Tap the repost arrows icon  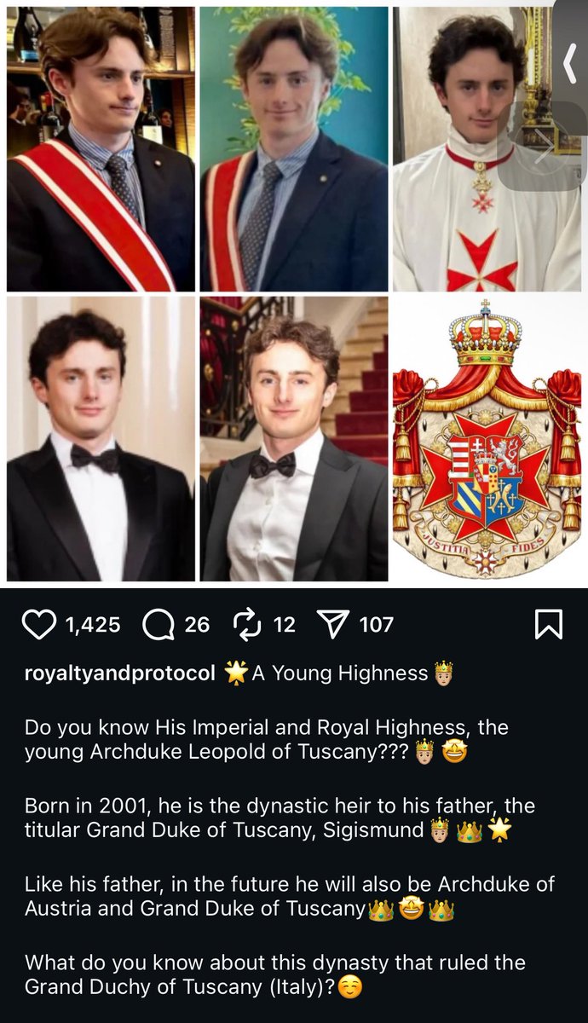coord(249,625)
